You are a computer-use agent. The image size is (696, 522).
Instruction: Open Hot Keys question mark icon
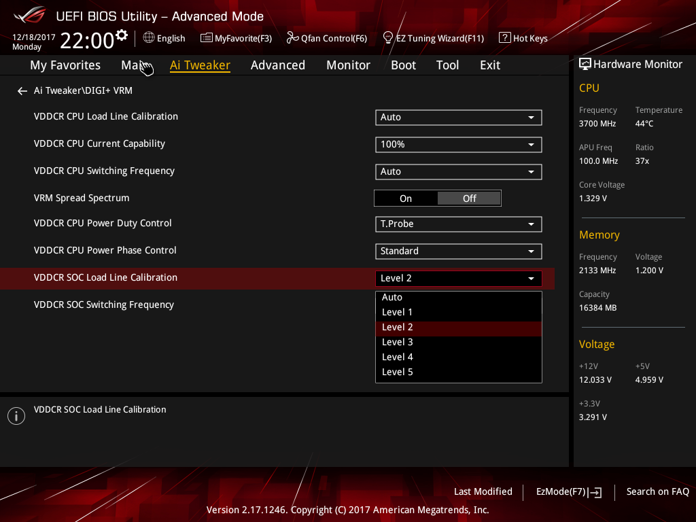coord(505,38)
